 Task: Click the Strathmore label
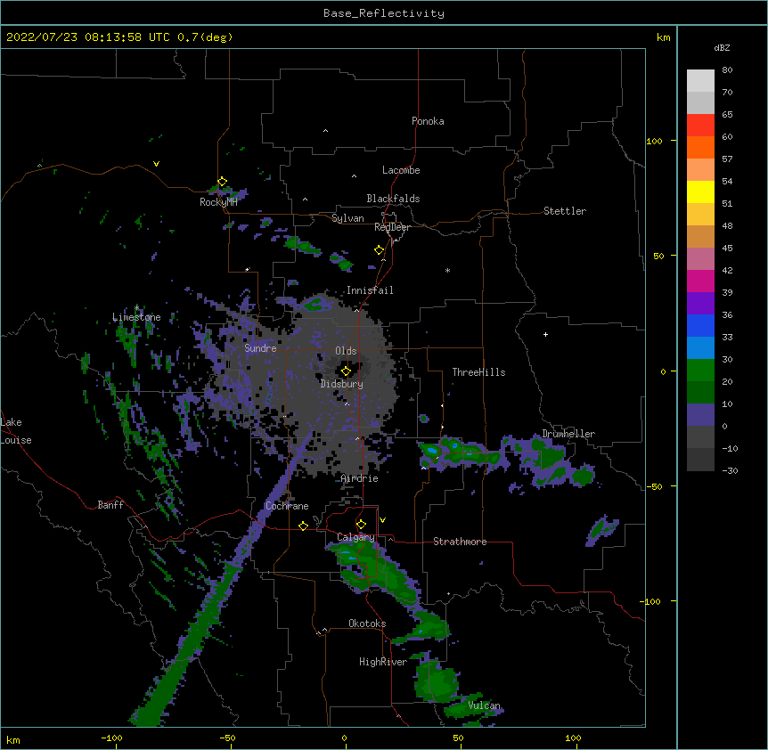[x=460, y=542]
